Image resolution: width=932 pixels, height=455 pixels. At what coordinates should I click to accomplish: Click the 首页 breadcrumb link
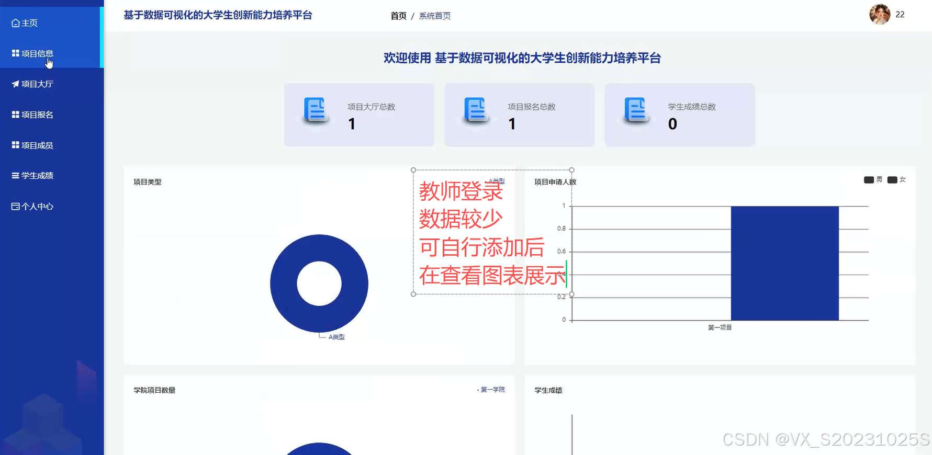point(399,16)
